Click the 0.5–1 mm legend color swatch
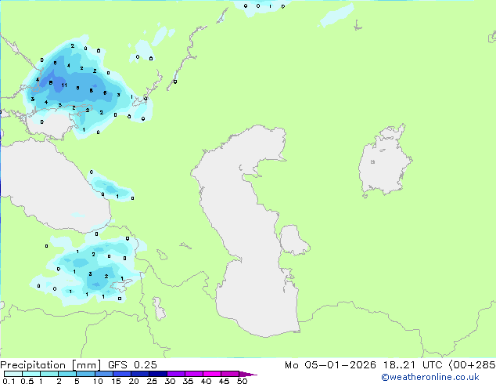This screenshot has height=384, width=496. coord(31,374)
